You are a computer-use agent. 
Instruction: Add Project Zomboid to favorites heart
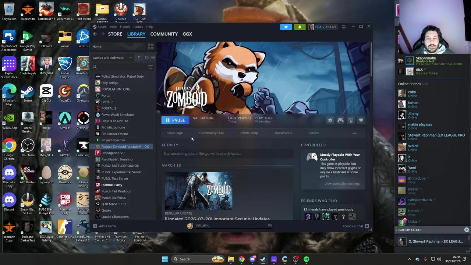pos(361,120)
